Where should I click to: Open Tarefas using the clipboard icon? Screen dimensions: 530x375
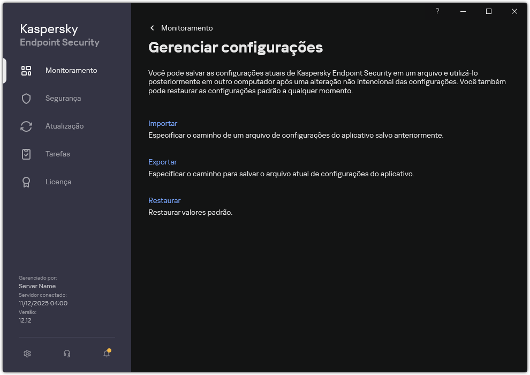(x=26, y=154)
